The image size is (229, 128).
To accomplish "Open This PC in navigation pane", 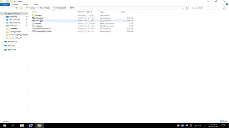I will coord(11,46).
